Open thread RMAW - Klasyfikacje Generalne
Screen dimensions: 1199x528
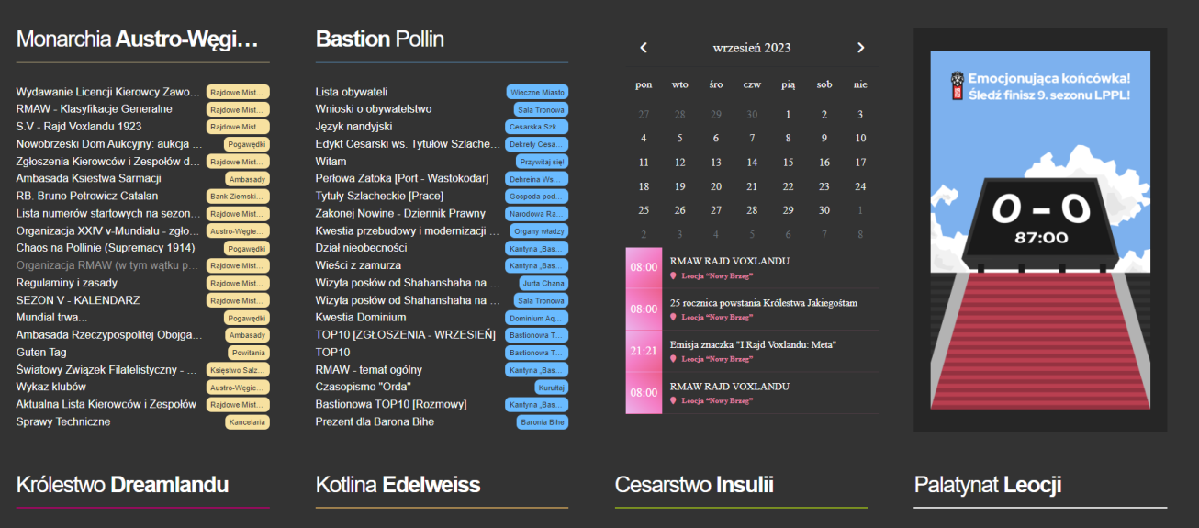coord(95,109)
